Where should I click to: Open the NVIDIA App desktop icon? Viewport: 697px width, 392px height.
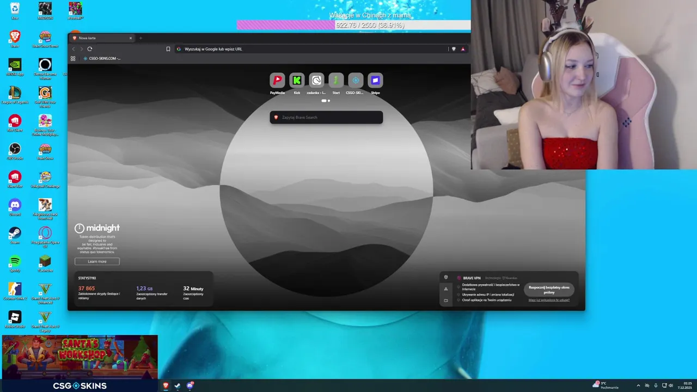15,66
